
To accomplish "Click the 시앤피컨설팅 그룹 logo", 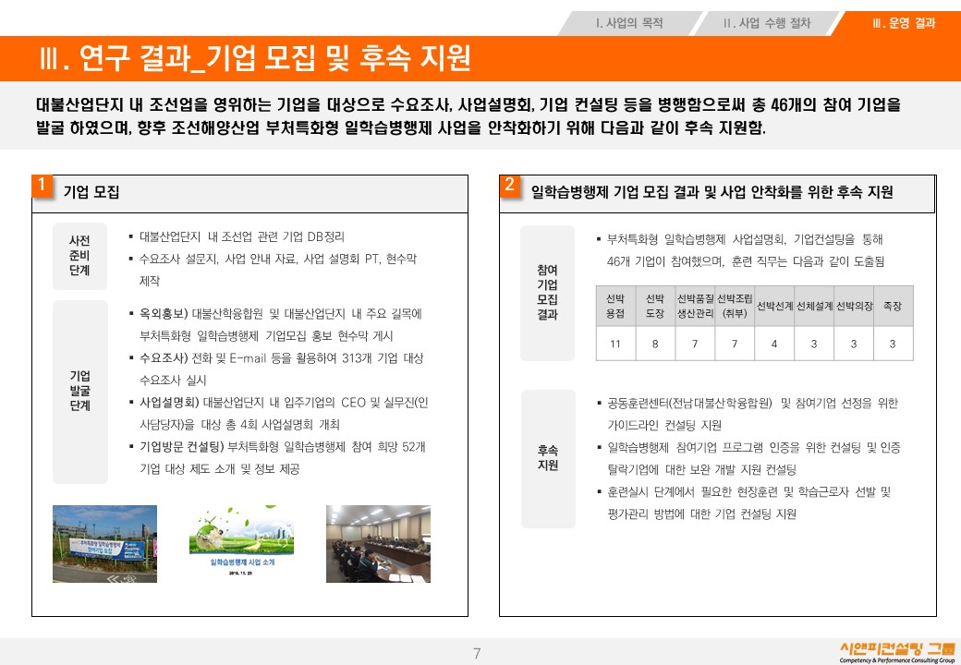I will point(896,651).
